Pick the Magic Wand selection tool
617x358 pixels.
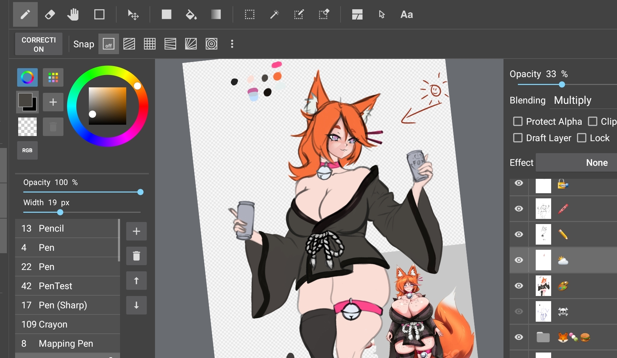coord(274,14)
